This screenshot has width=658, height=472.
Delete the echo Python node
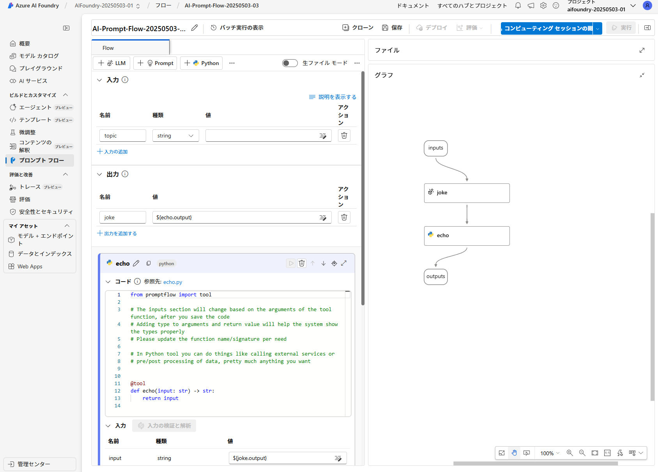301,263
